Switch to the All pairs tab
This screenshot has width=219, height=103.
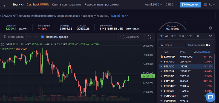coord(167,36)
